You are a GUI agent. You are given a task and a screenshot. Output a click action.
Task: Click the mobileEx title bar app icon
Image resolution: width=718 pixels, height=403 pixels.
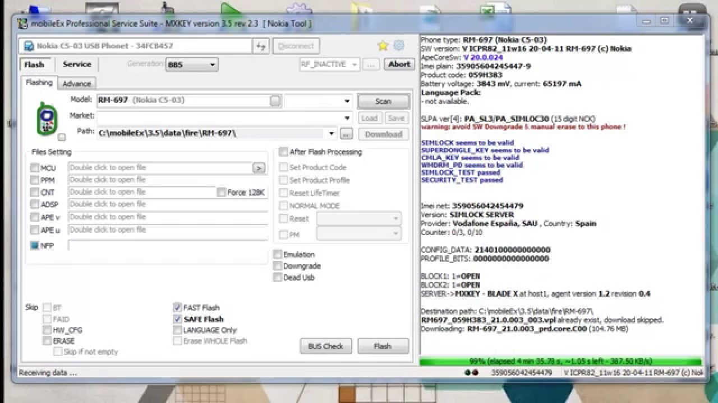(22, 24)
